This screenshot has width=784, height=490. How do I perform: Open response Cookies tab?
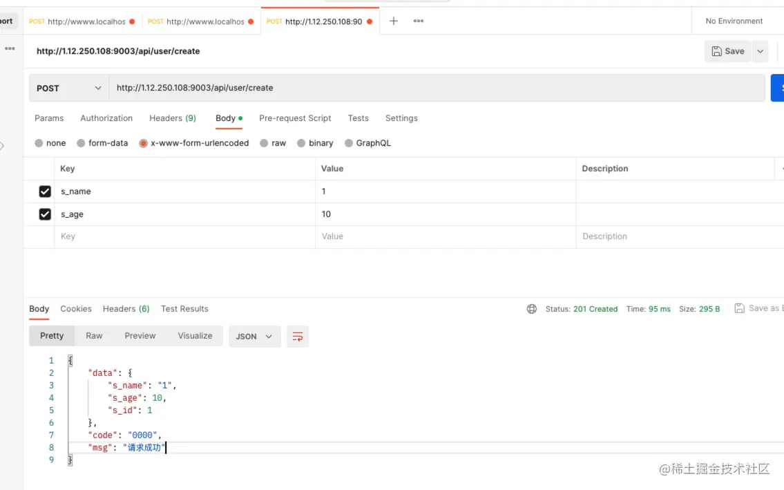coord(76,309)
